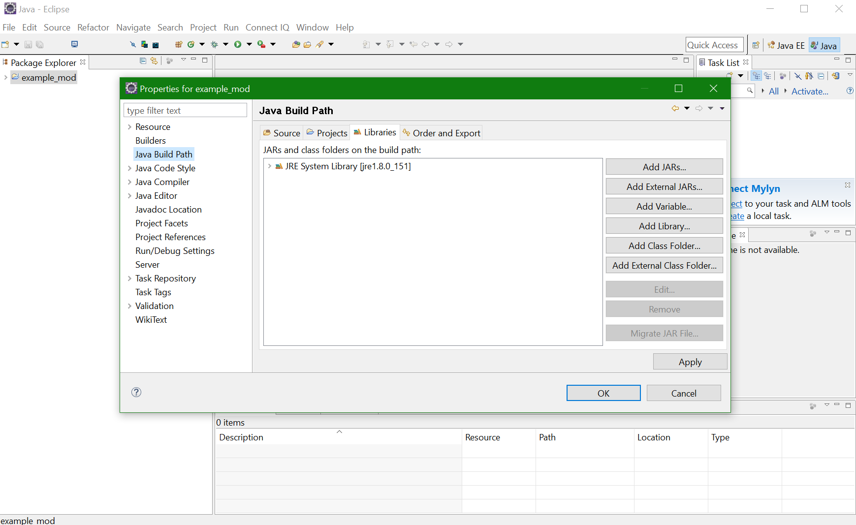The height and width of the screenshot is (525, 856).
Task: Switch to the Projects tab
Action: pyautogui.click(x=327, y=133)
